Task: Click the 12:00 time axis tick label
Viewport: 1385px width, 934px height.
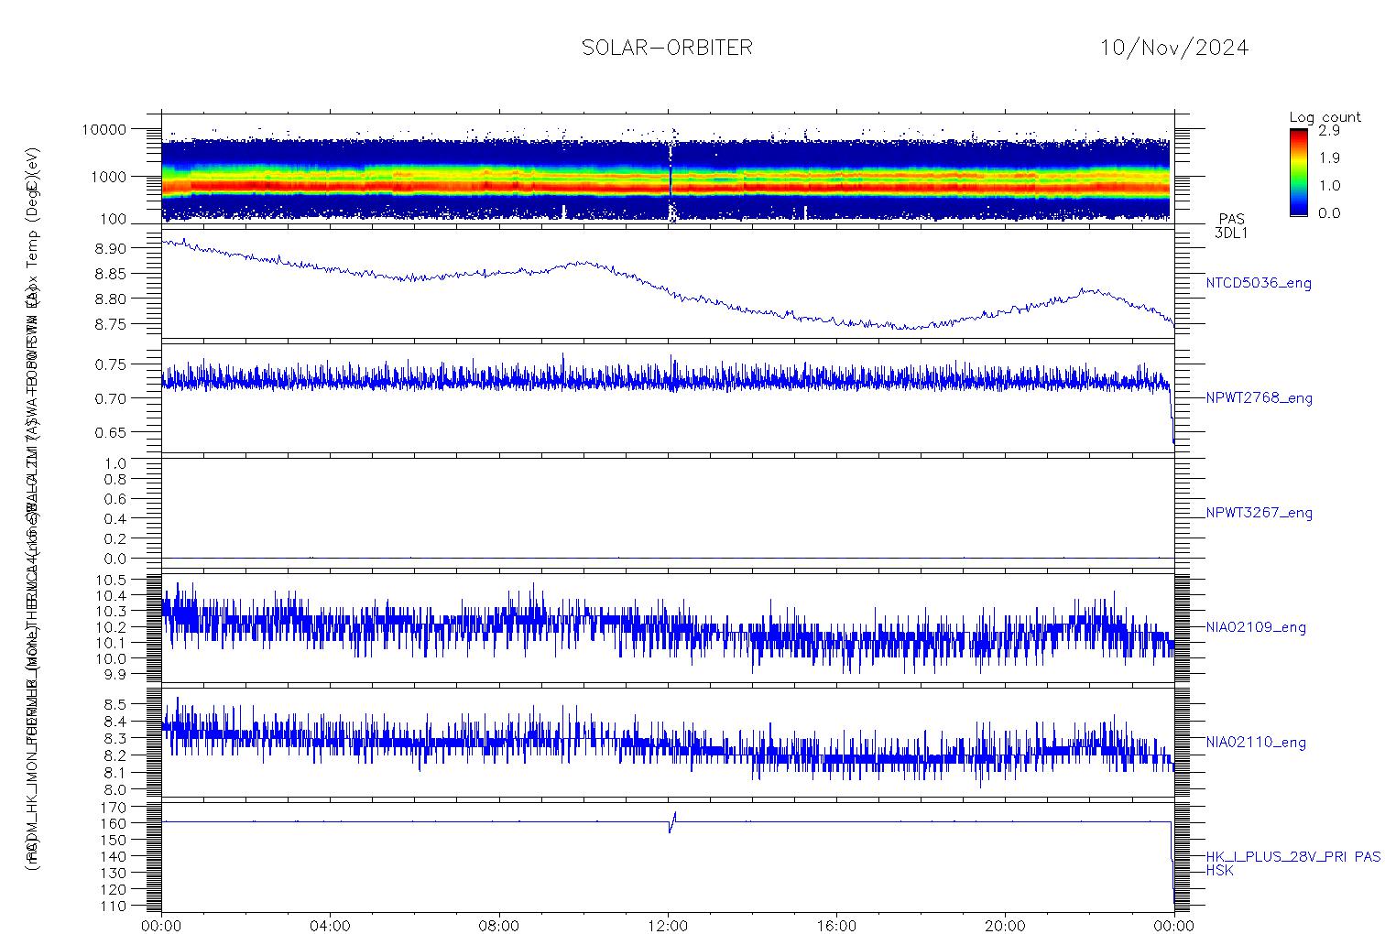Action: [x=668, y=926]
